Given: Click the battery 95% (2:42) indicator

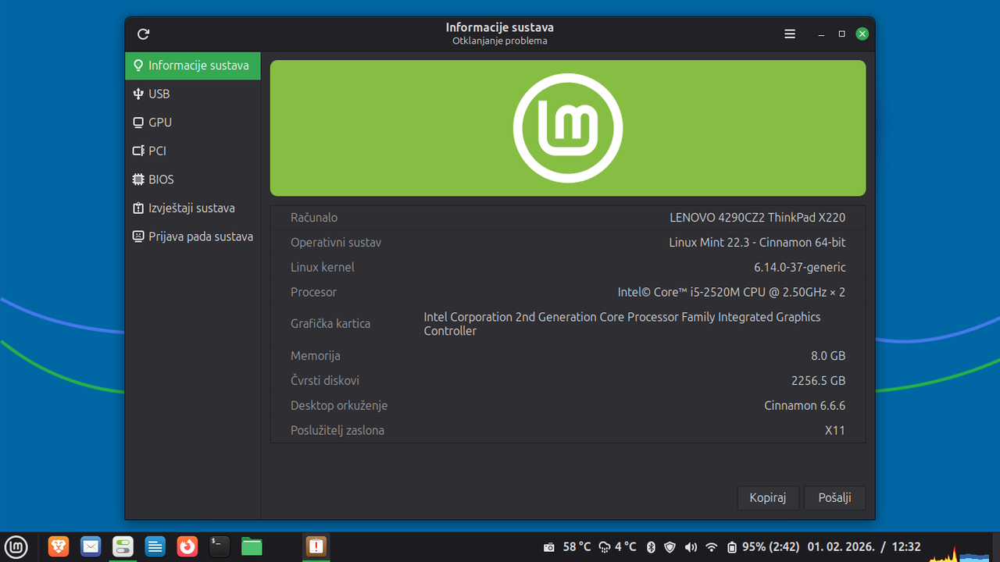Looking at the screenshot, I should coord(762,547).
